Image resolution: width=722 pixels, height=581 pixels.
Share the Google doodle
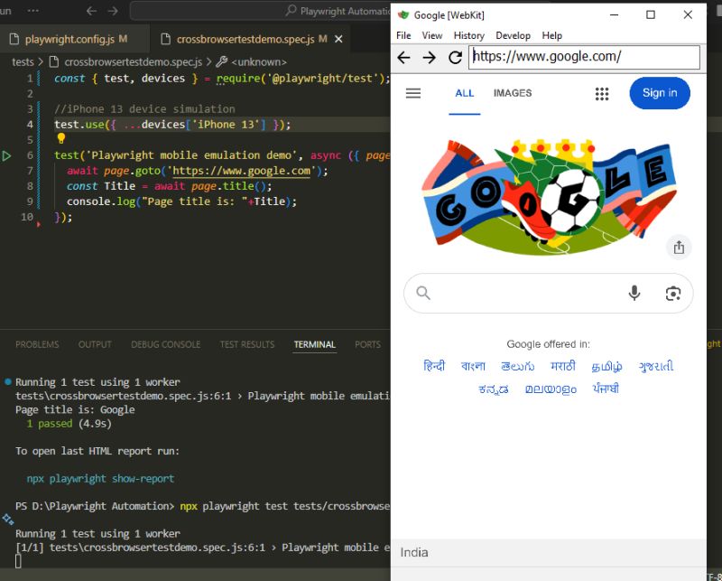coord(679,248)
